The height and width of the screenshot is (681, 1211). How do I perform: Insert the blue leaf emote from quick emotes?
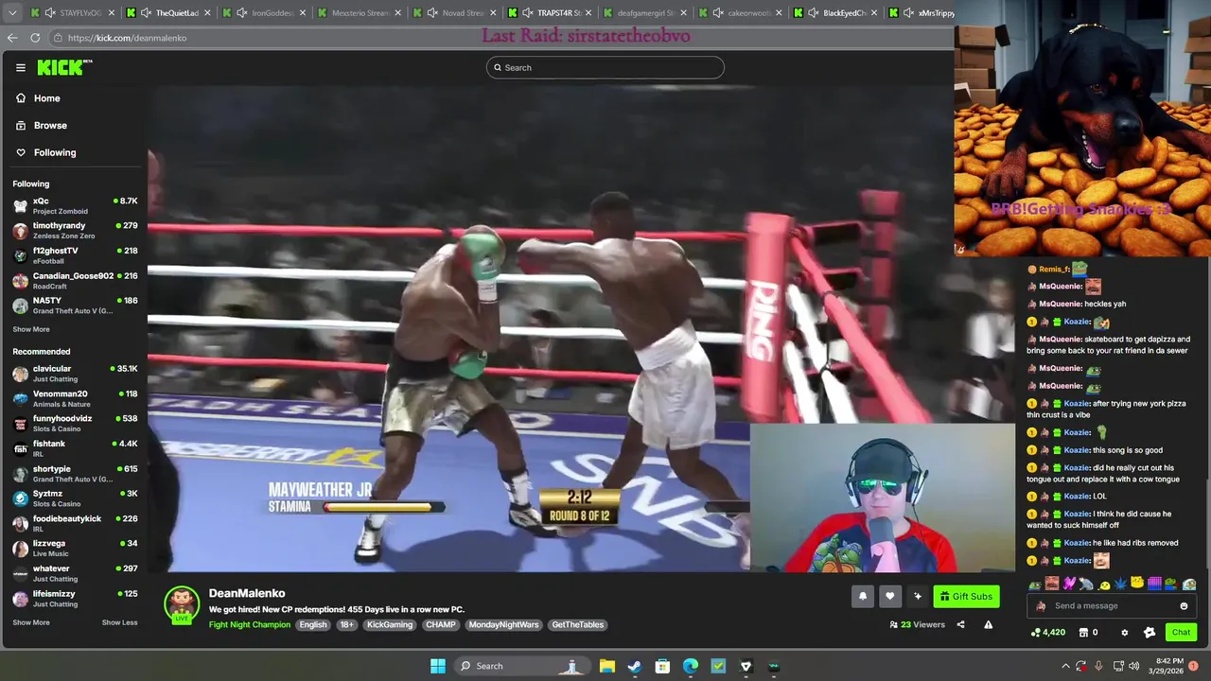[x=1120, y=584]
